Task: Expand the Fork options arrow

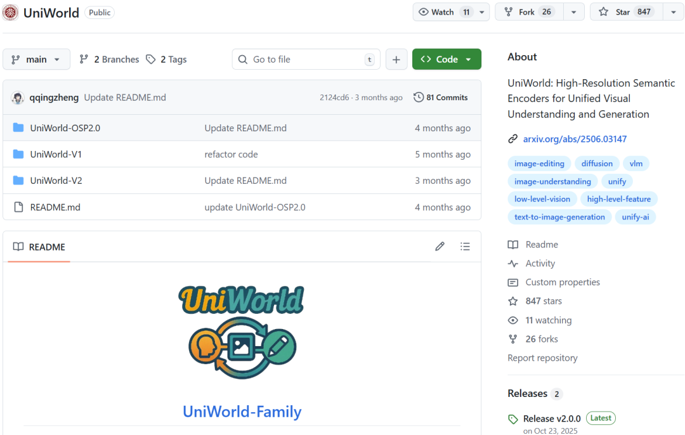Action: tap(573, 11)
